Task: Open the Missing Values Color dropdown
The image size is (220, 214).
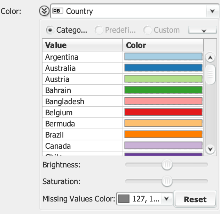Action: (166, 199)
